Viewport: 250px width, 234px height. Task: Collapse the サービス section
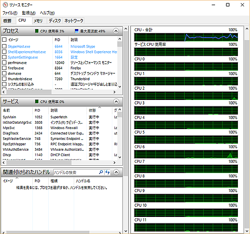[x=118, y=102]
